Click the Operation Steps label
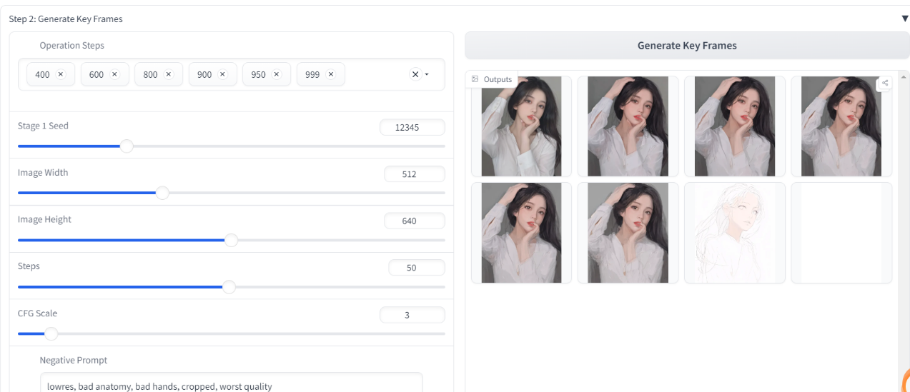Screen dimensions: 910x392 click(72, 46)
